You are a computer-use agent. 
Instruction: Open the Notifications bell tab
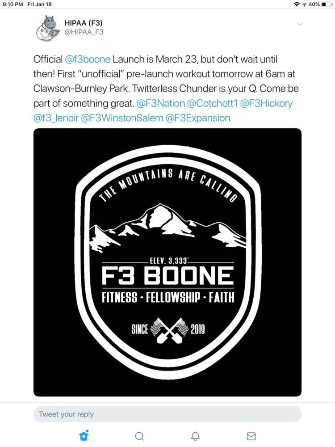point(195,436)
